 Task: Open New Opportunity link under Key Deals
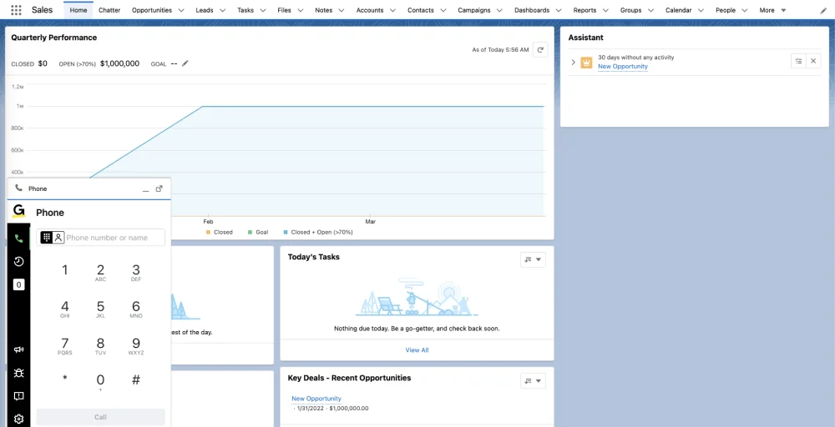316,399
